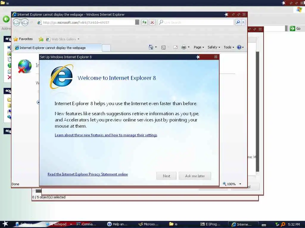Viewport: 305px width, 228px height.
Task: Close the Set Up Windows Internet Explorer 8 dialog
Action: [216, 57]
